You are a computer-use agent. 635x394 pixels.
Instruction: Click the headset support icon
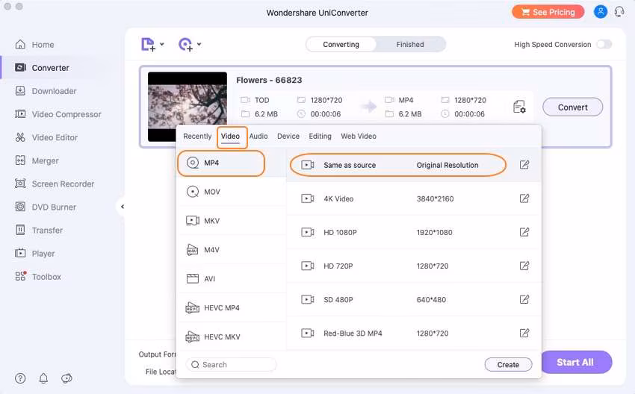(619, 12)
